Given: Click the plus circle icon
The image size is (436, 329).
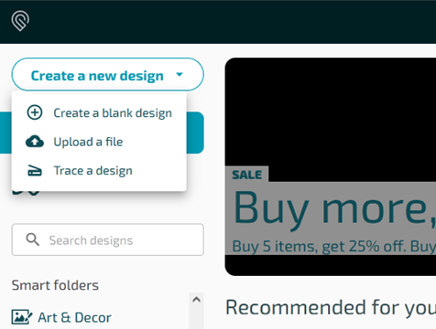Looking at the screenshot, I should [35, 112].
